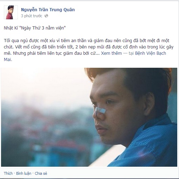
Task: Click the 'Tối qua ngủ được' paragraph
Action: pos(88,47)
